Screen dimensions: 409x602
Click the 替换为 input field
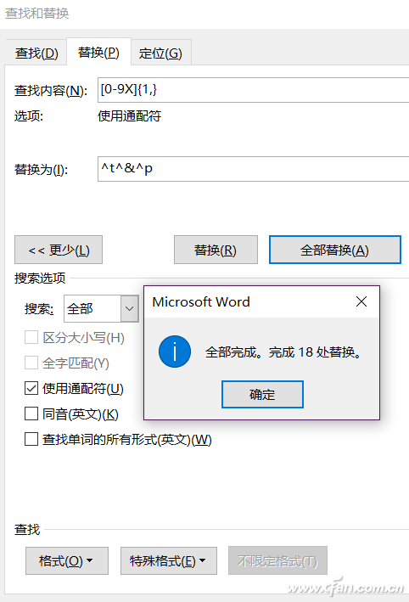(253, 169)
